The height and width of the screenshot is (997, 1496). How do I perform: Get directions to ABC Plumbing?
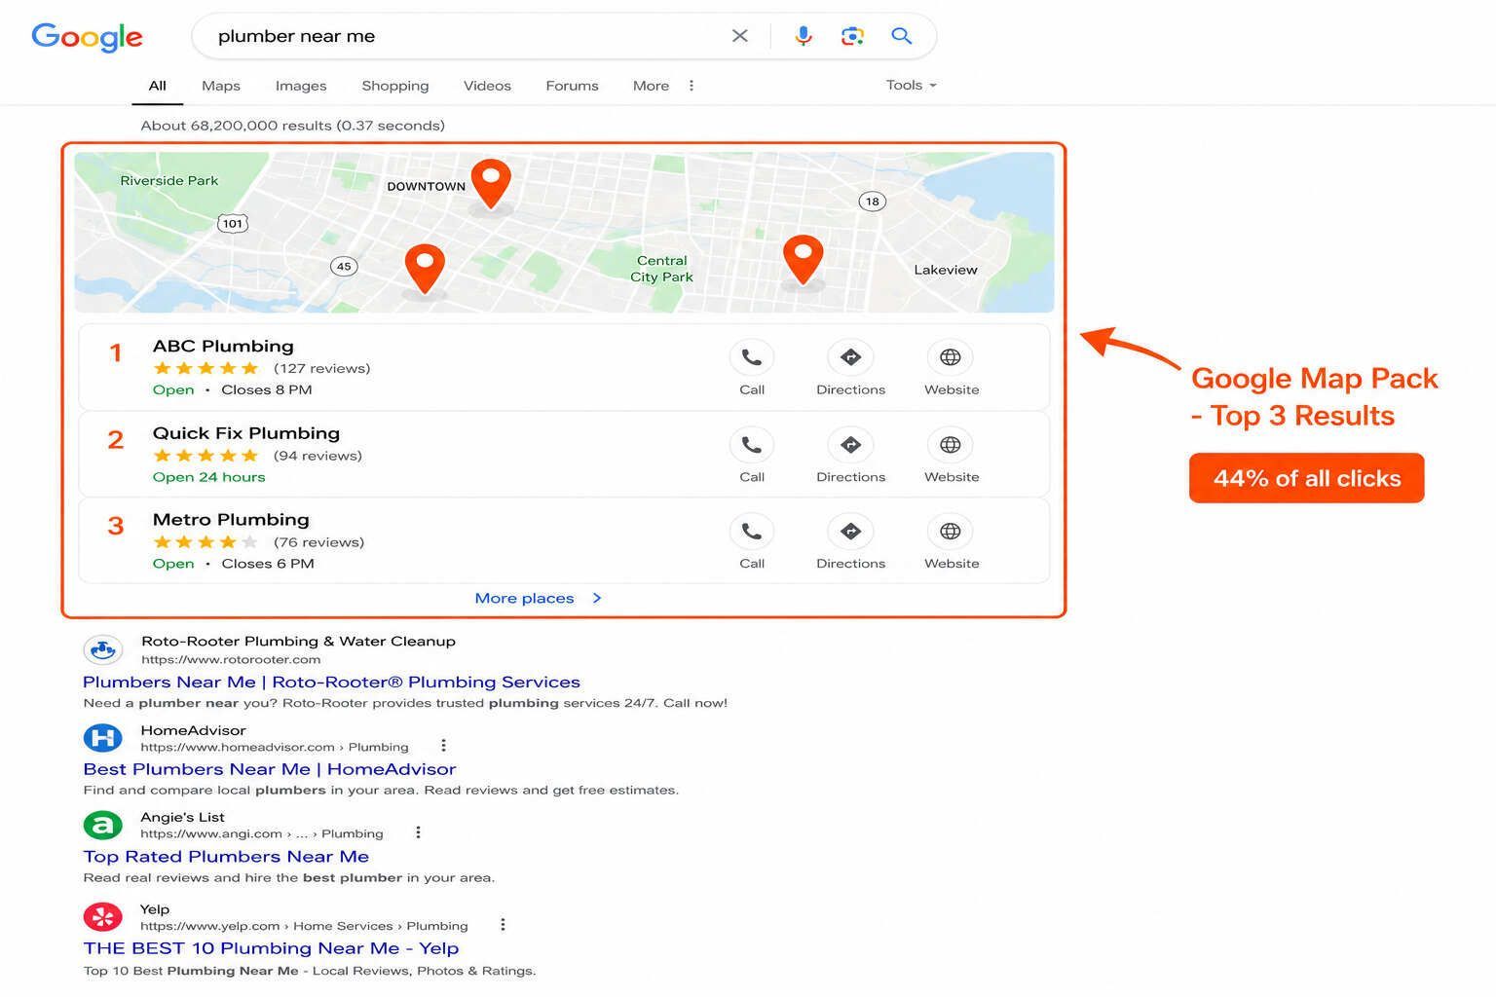tap(851, 357)
